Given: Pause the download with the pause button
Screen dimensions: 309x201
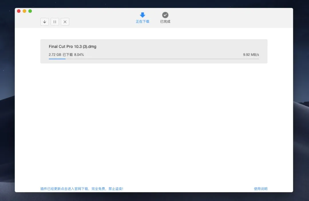Looking at the screenshot, I should (55, 22).
